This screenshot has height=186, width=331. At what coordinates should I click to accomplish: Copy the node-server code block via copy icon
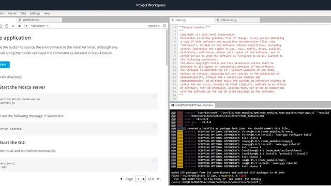tap(154, 96)
